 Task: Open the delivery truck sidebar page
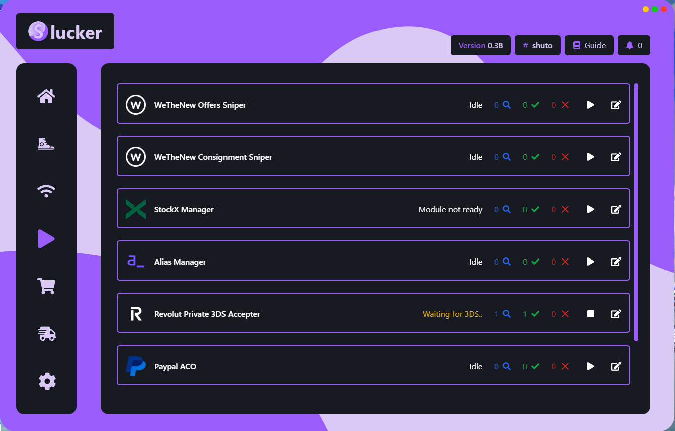coord(47,333)
